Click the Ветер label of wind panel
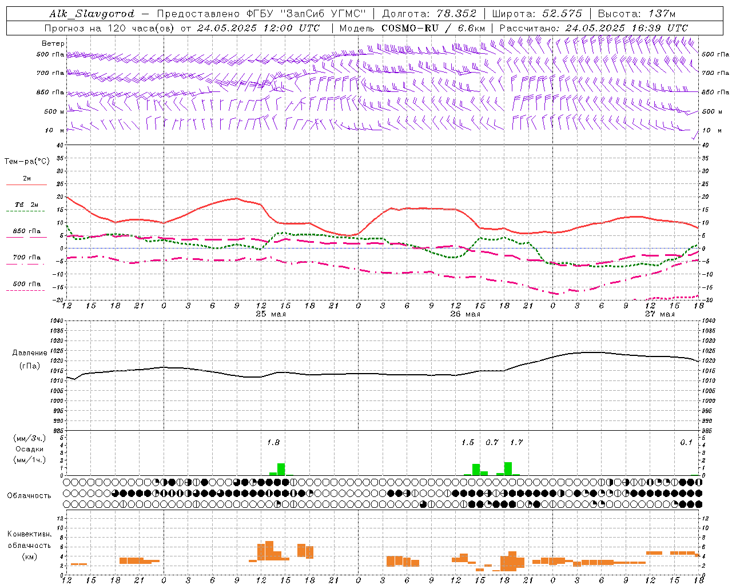Screen dimensions: 732x585 [x=53, y=43]
